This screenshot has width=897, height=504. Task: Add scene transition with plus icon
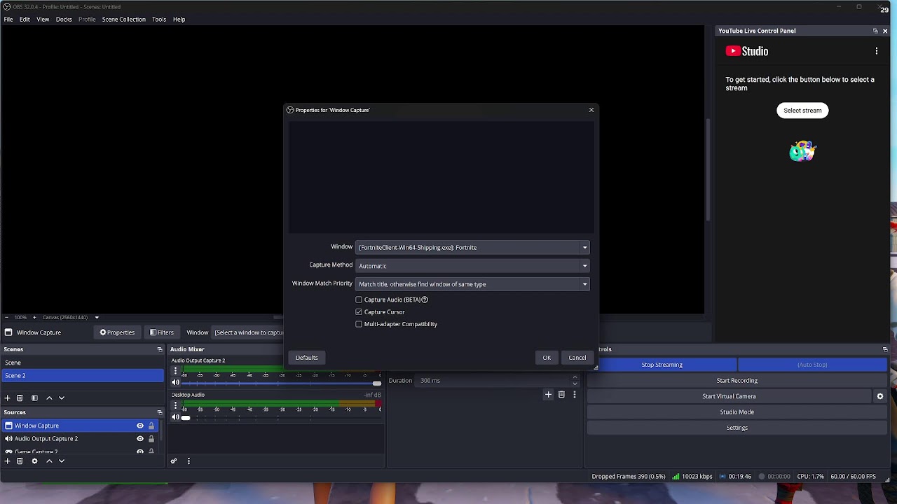tap(549, 395)
